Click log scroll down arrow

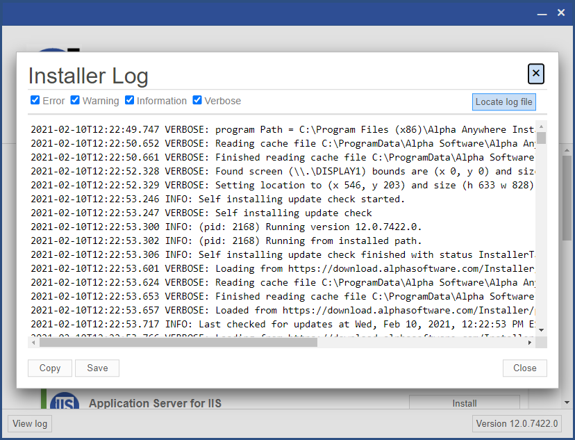[x=541, y=330]
